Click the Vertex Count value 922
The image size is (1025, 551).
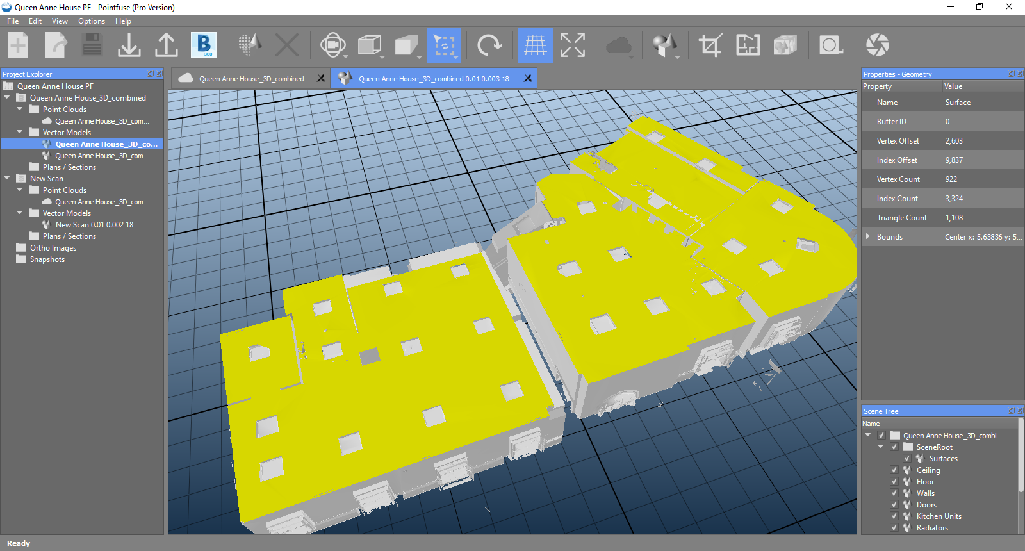(x=951, y=179)
